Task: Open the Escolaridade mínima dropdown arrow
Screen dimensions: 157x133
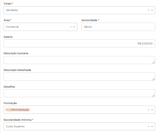Action: tap(152, 126)
